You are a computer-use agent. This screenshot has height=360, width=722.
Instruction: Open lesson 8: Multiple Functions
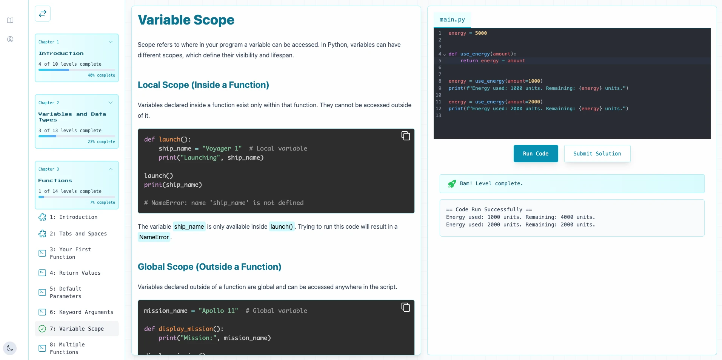coord(77,348)
